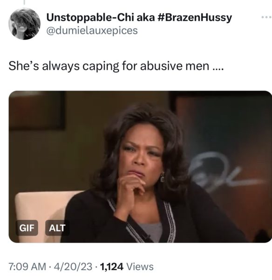Viewport: 272px width, 280px height.
Task: Click the Unstoppable-Chi profile avatar
Action: [24, 24]
